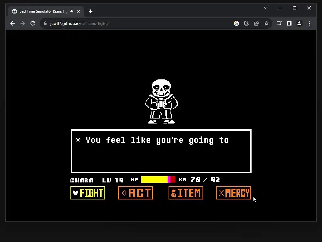Bookmark this page with the star
This screenshot has height=242, width=322.
[x=267, y=23]
